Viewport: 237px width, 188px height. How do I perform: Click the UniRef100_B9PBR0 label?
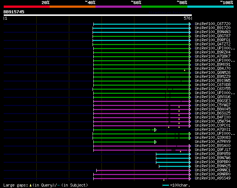pos(213,162)
